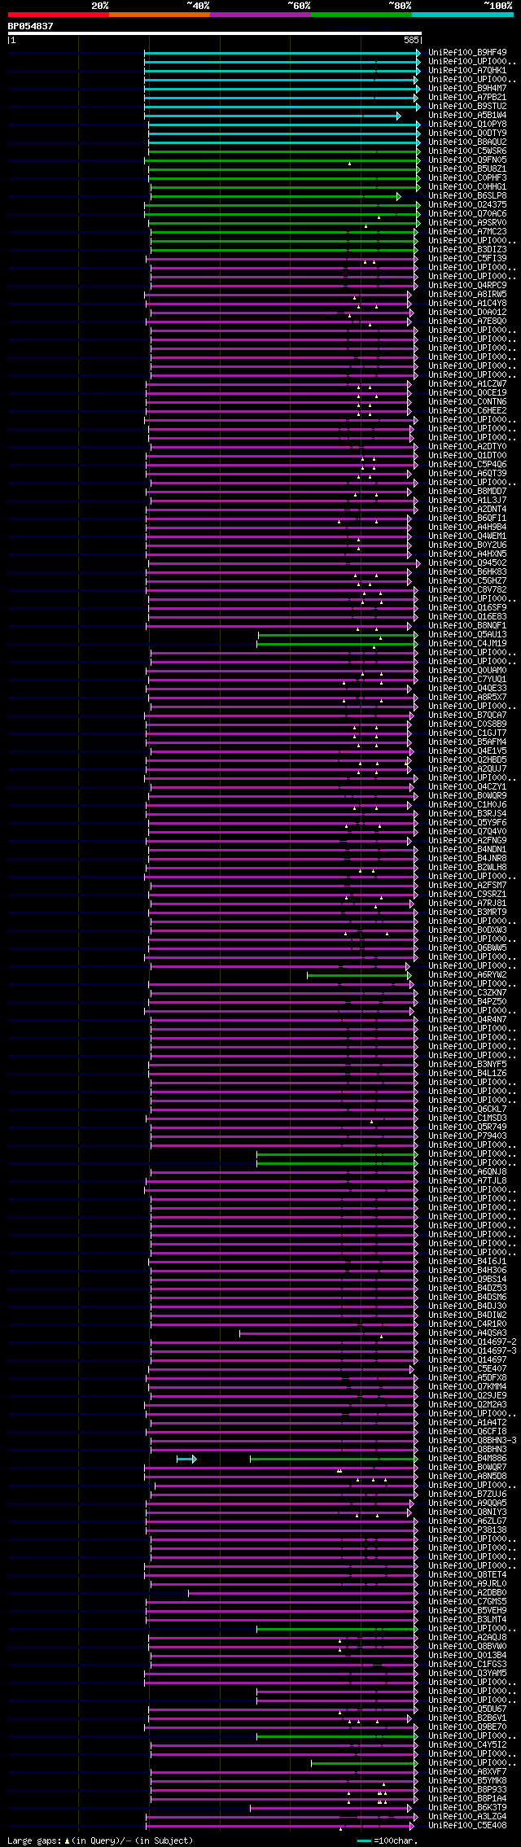
Task: Click hit label UniRef100_B6QFI1
Action: (467, 518)
